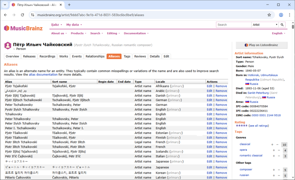This screenshot has height=180, width=295.
Task: Open the Recordings tab
Action: [x=47, y=57]
